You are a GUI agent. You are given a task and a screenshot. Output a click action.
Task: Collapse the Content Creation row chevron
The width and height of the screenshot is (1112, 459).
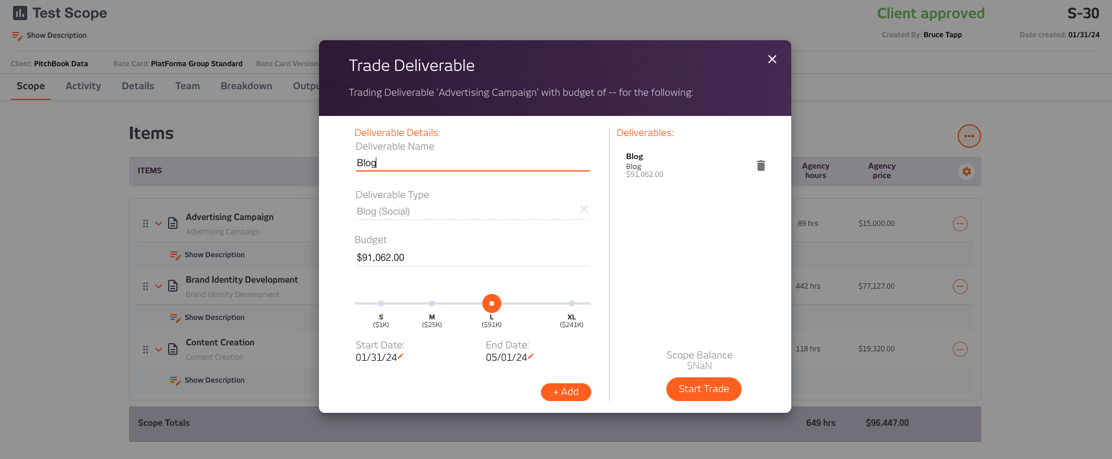[x=159, y=349]
